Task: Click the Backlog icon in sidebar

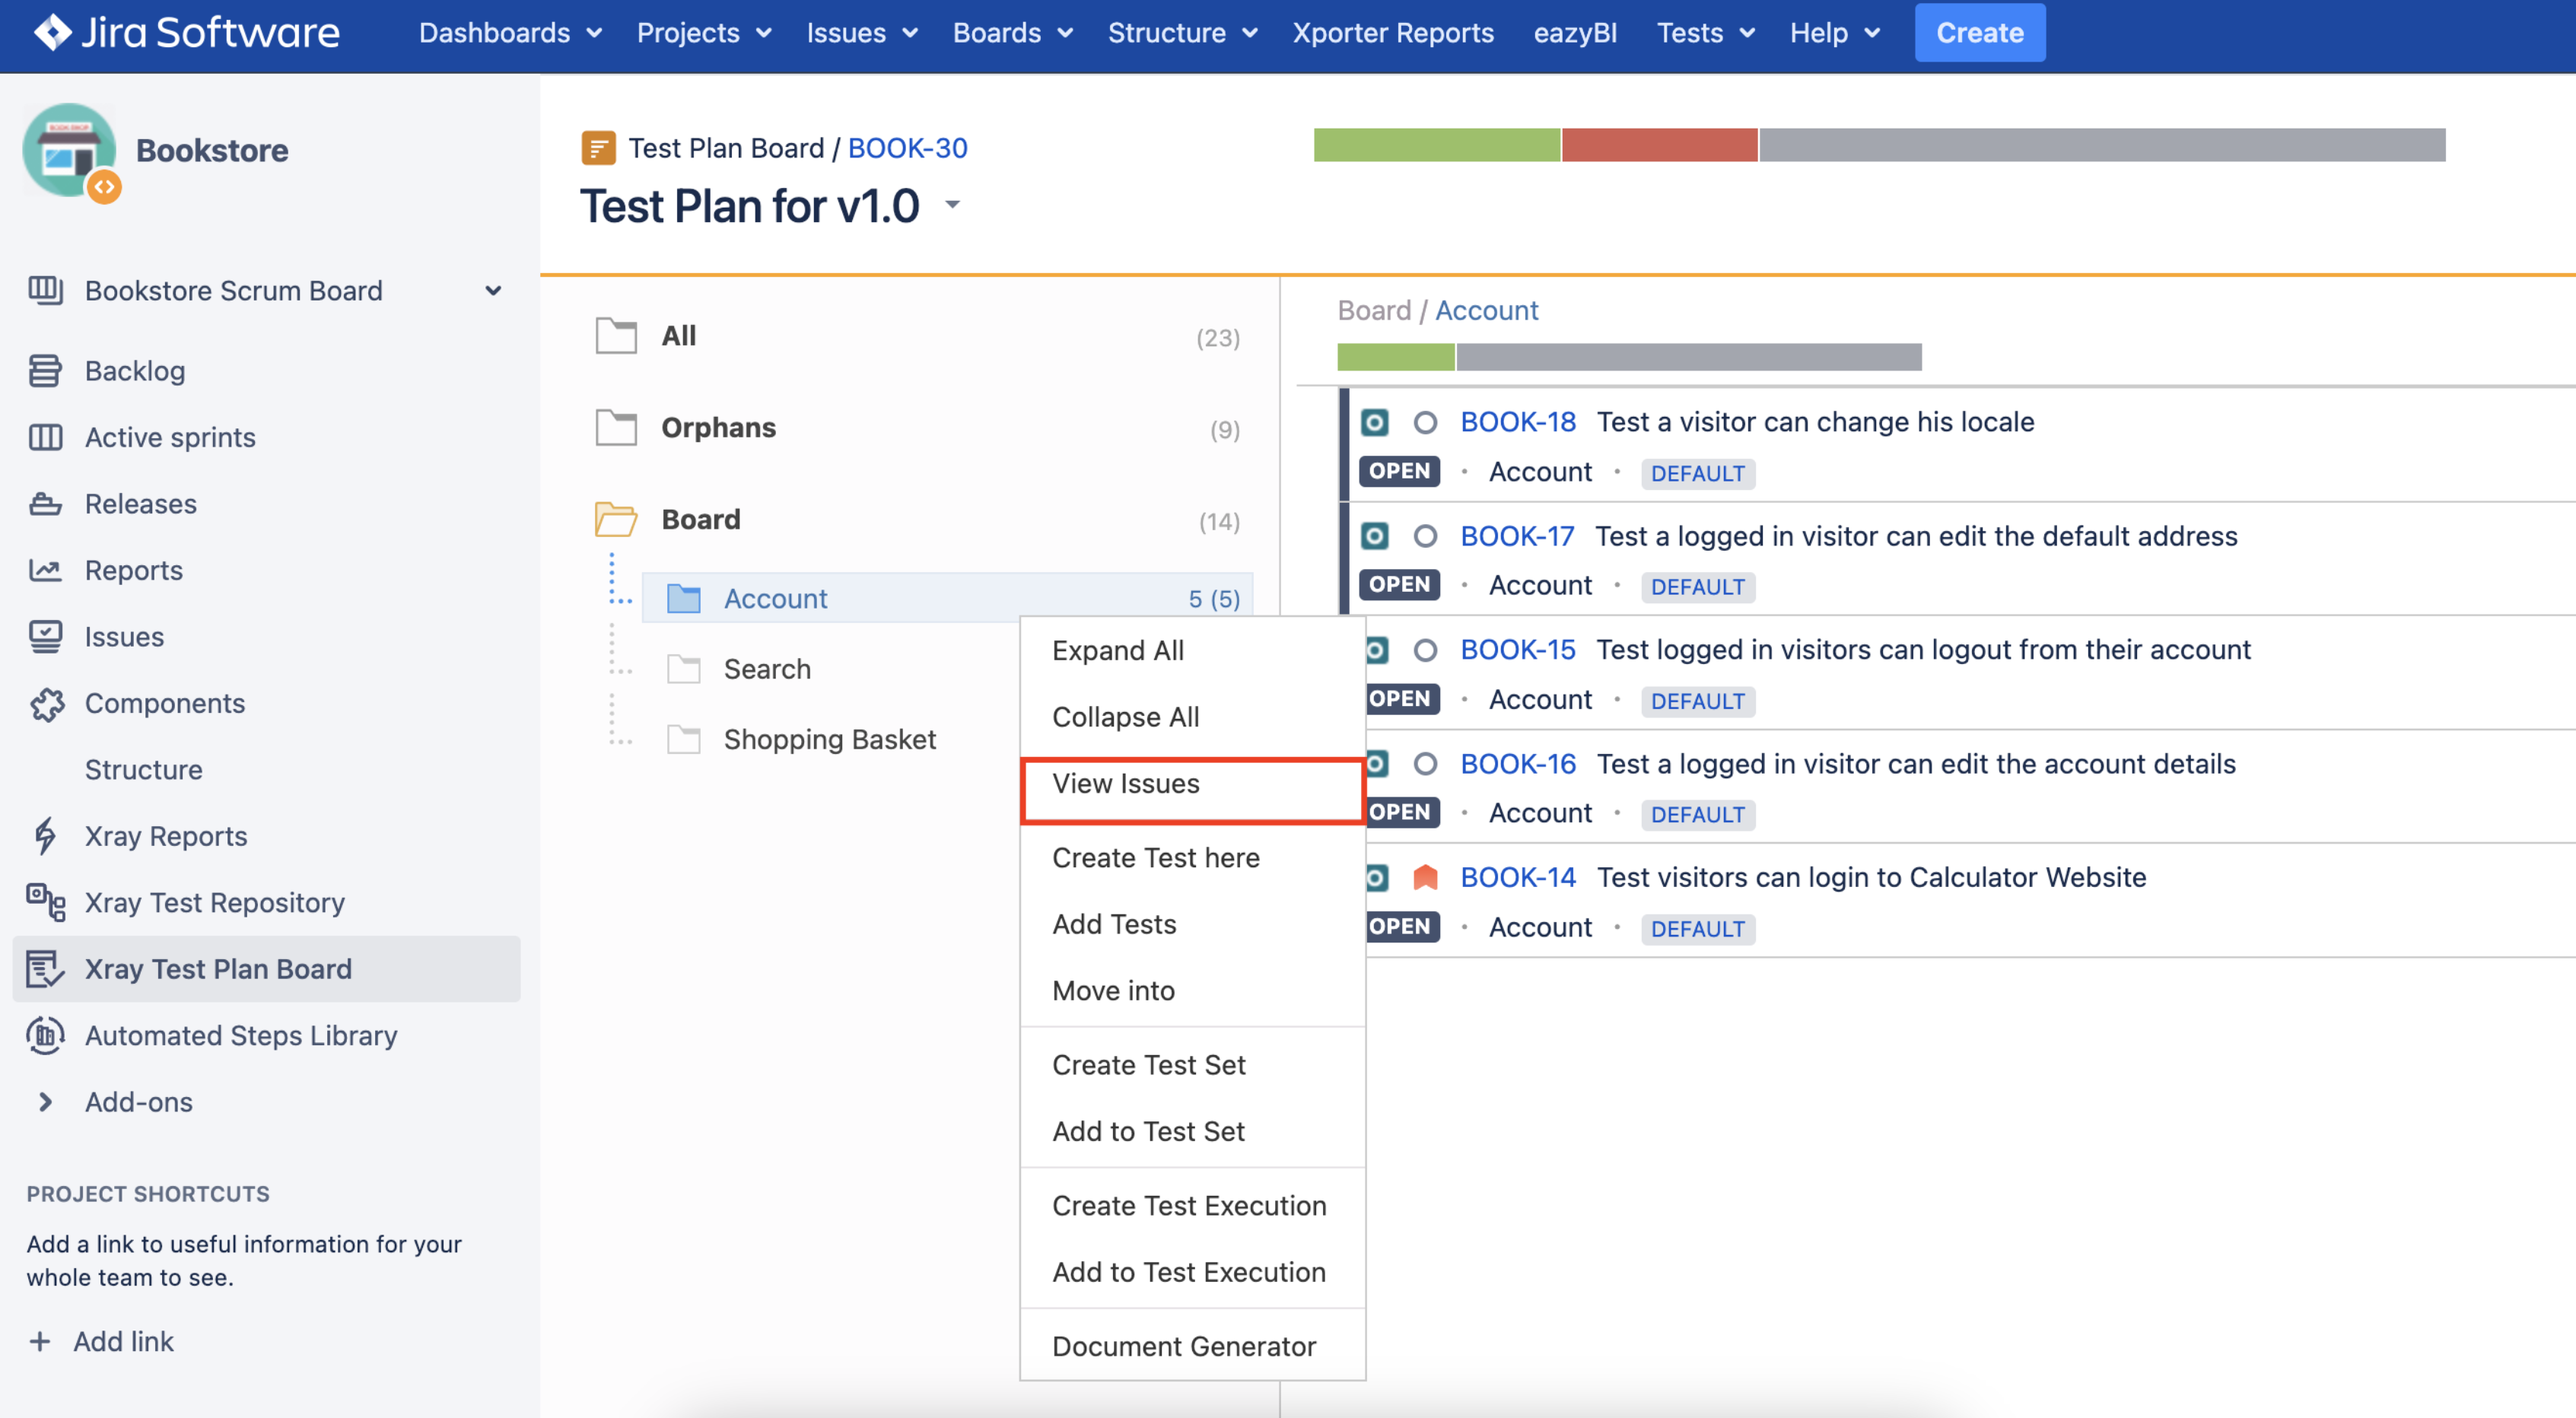Action: tap(45, 371)
